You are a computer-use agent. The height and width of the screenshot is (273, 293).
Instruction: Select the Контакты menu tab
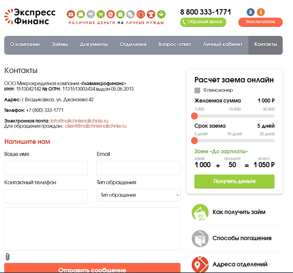[265, 45]
